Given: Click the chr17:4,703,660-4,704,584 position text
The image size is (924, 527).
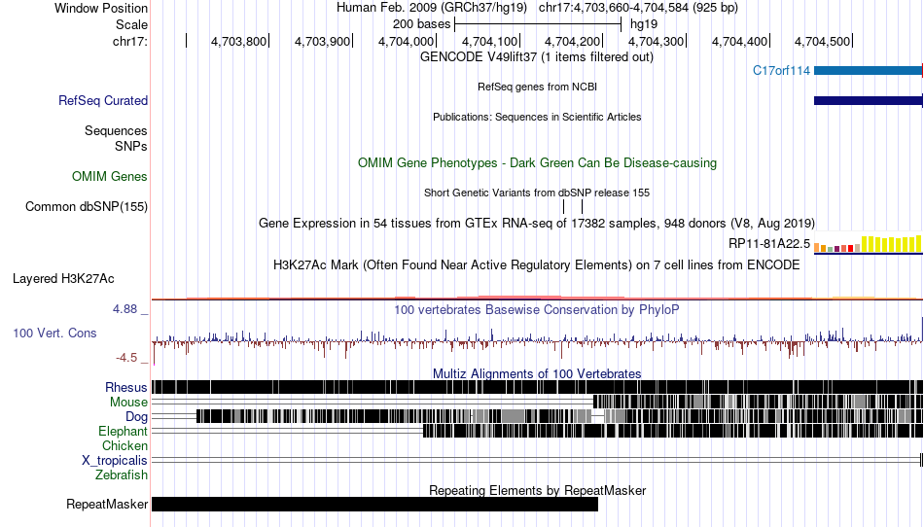Looking at the screenshot, I should coord(638,8).
